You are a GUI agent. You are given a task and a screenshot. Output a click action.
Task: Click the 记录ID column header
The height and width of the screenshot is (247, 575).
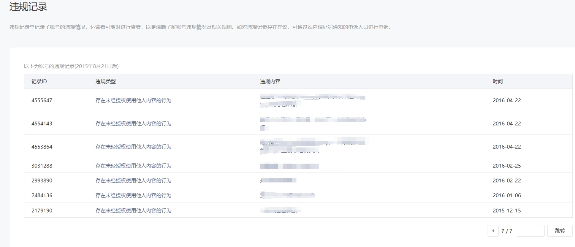click(39, 81)
